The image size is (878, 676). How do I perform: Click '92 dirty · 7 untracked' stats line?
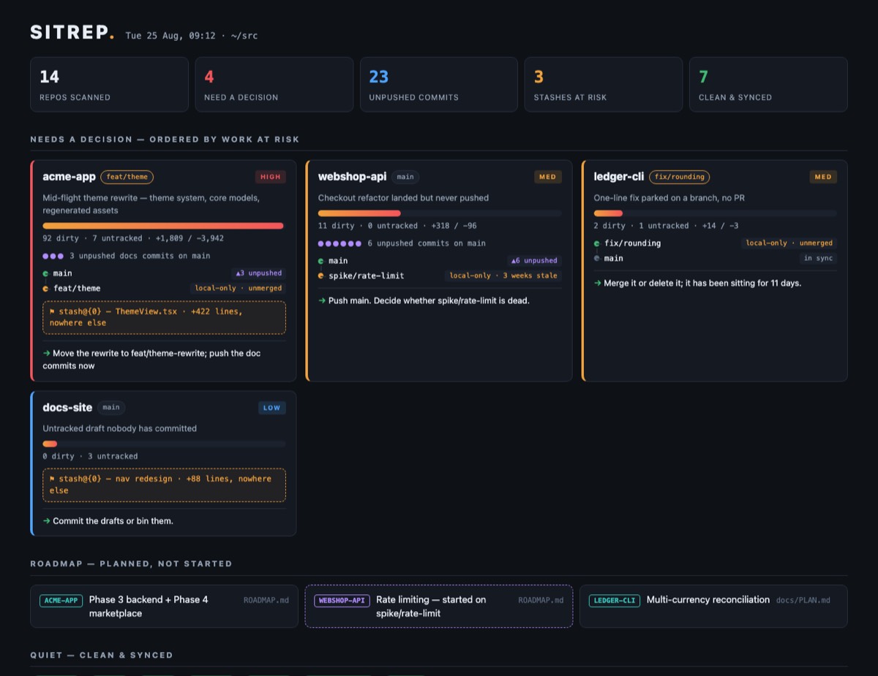click(133, 238)
